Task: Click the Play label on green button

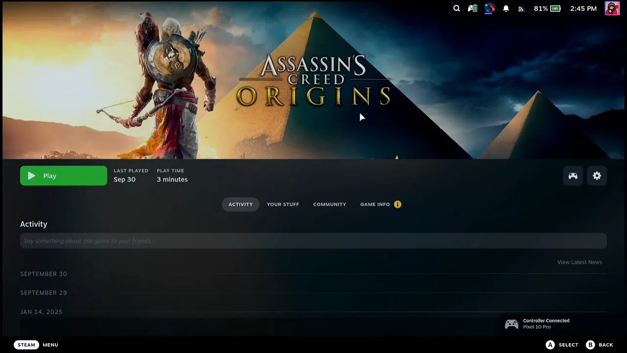Action: (49, 176)
